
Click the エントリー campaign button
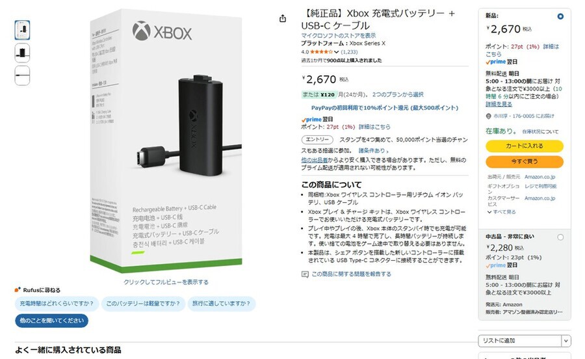(x=317, y=140)
